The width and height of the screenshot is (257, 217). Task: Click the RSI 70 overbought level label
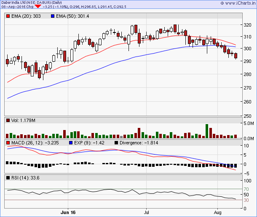[x=246, y=189]
